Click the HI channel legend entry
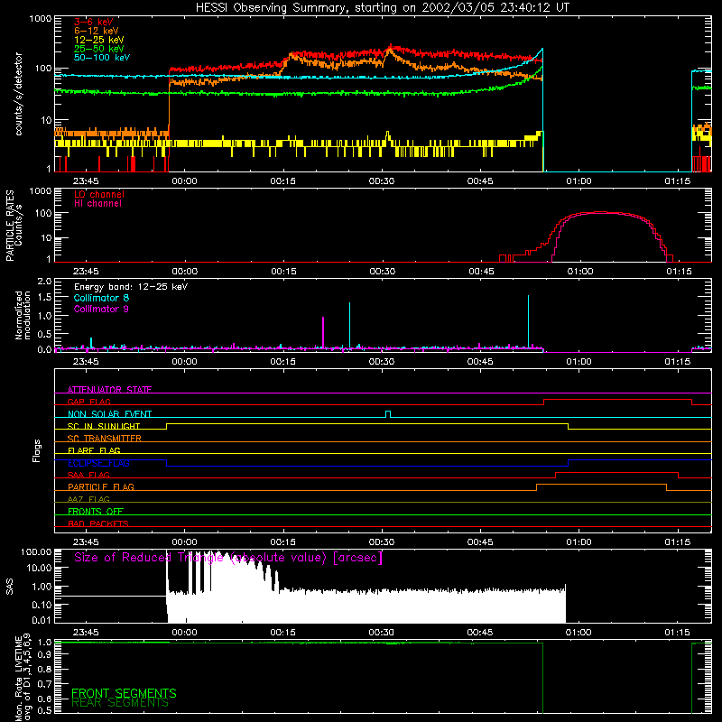 pos(97,203)
